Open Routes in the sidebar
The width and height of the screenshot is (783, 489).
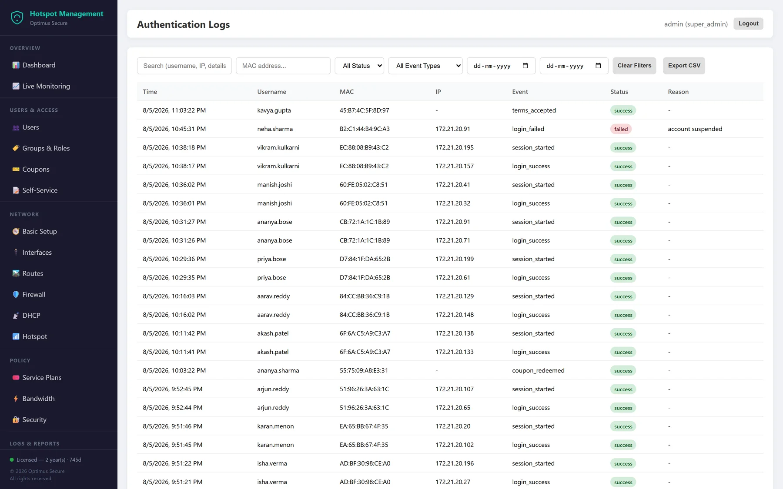33,273
